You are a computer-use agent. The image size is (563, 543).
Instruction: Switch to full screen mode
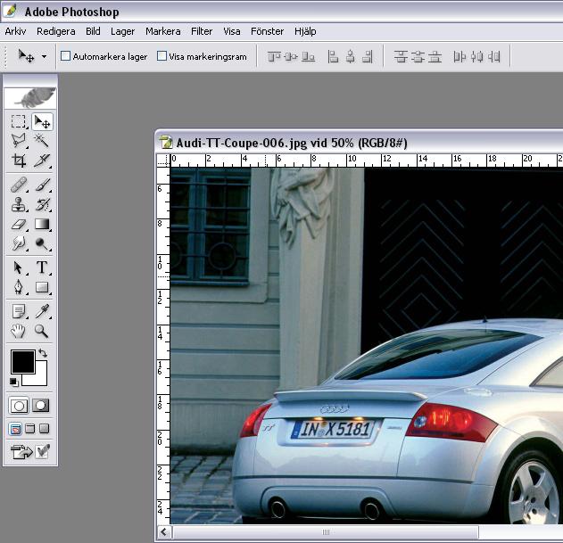point(44,429)
